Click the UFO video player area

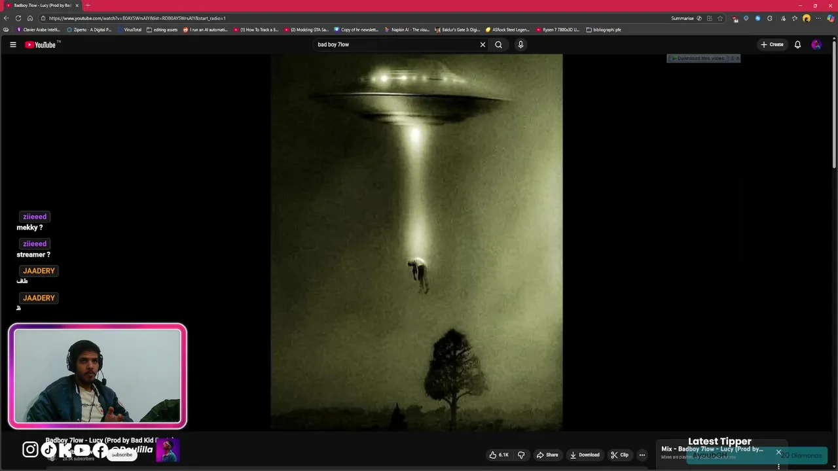point(416,242)
